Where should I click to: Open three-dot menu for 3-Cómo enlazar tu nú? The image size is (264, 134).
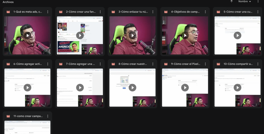pyautogui.click(x=153, y=12)
